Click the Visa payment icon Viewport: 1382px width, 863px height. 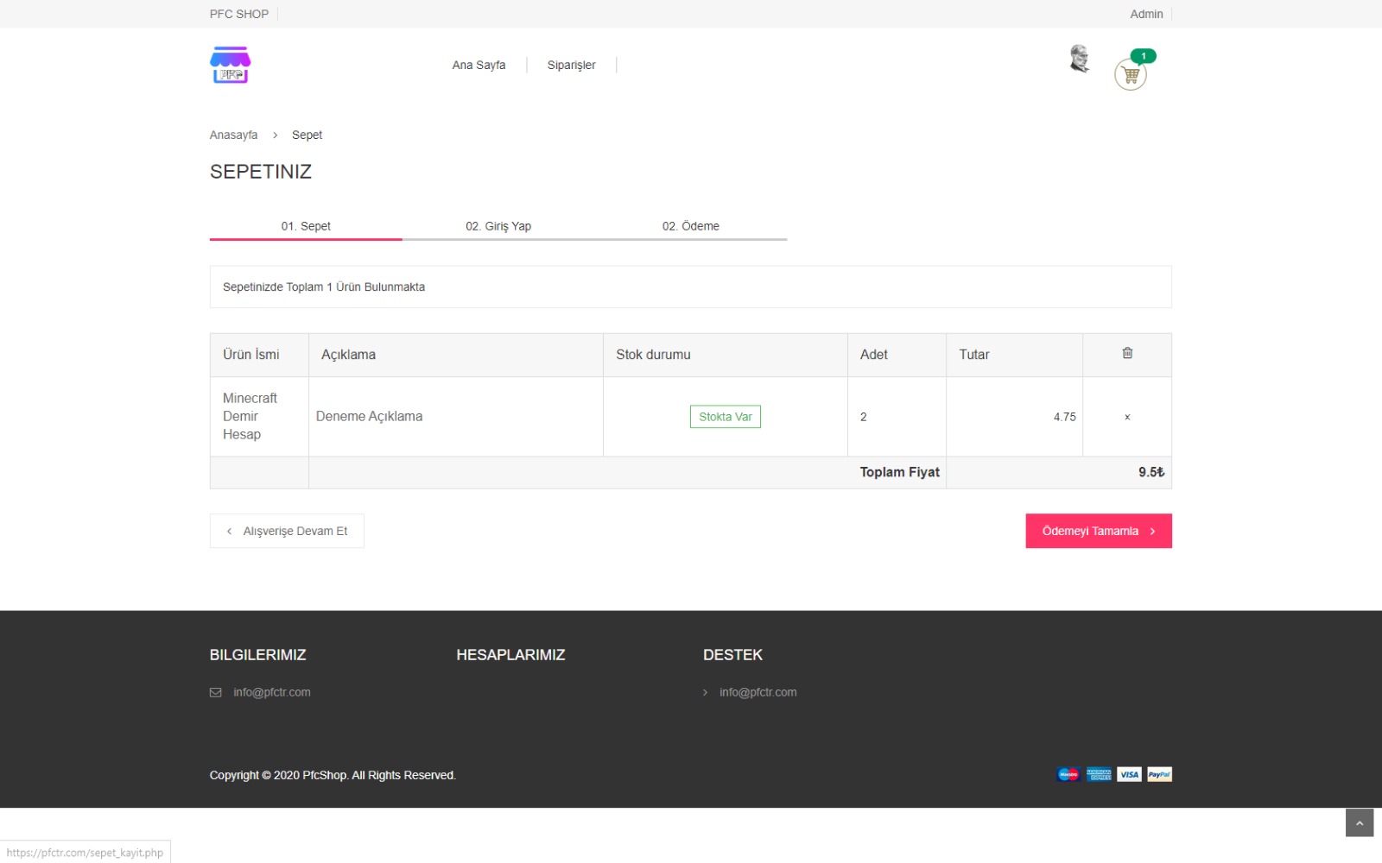coord(1129,774)
